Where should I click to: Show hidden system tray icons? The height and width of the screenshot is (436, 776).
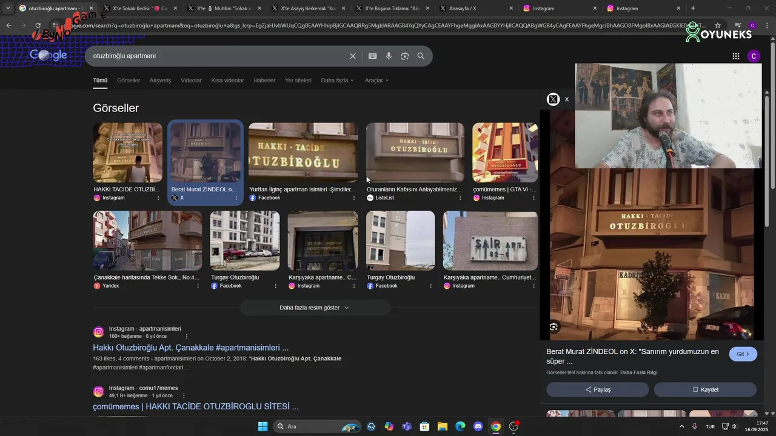[x=681, y=426]
